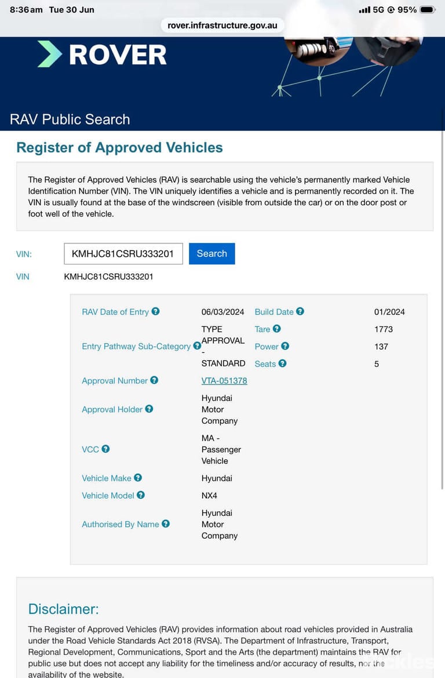
Task: Click the ROVER logo in the header
Action: pos(102,55)
